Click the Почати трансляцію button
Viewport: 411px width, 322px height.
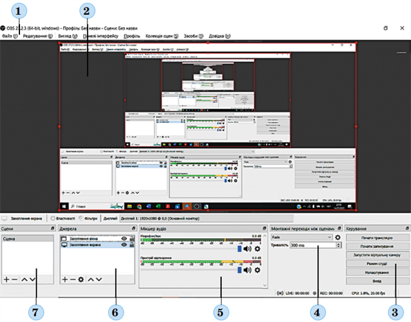point(377,238)
